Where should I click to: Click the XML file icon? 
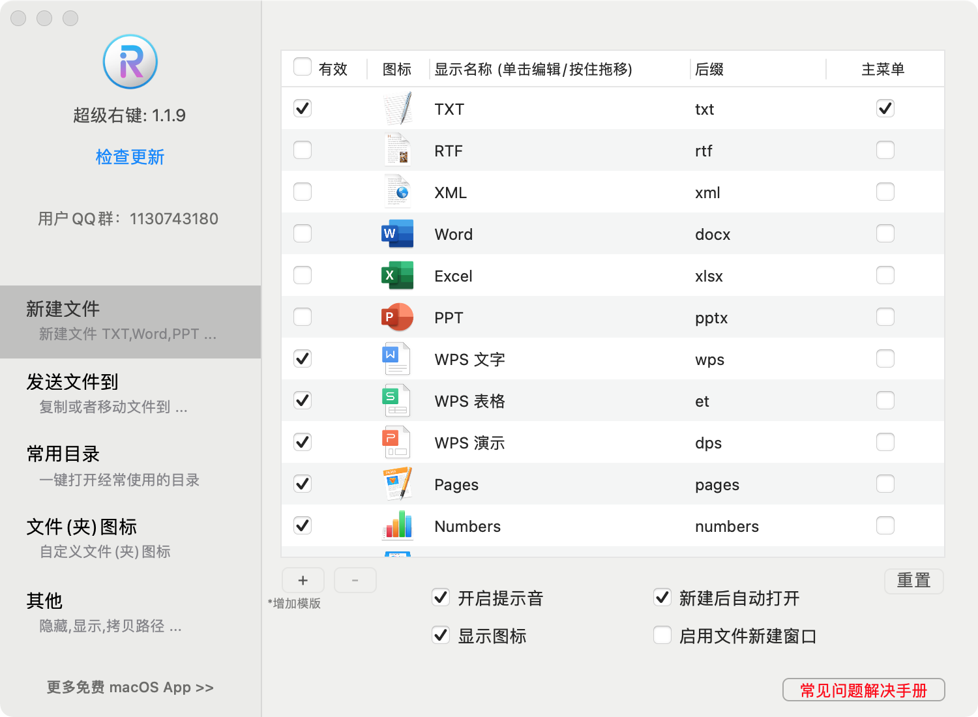point(398,192)
